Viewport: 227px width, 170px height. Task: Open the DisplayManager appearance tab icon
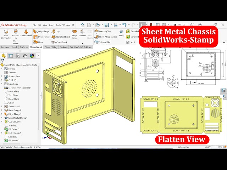point(32,56)
